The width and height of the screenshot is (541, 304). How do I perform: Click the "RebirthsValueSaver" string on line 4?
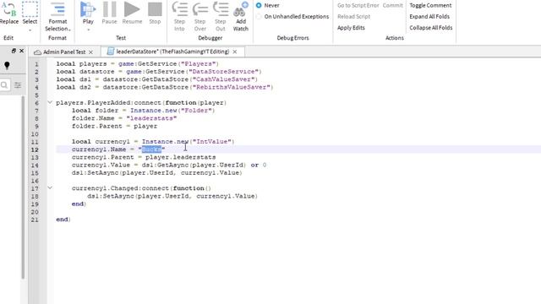(232, 87)
